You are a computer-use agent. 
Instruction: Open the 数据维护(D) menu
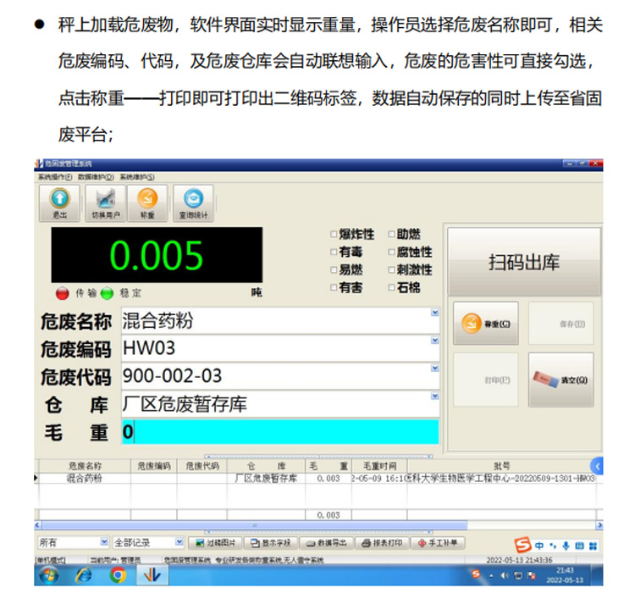click(x=96, y=177)
